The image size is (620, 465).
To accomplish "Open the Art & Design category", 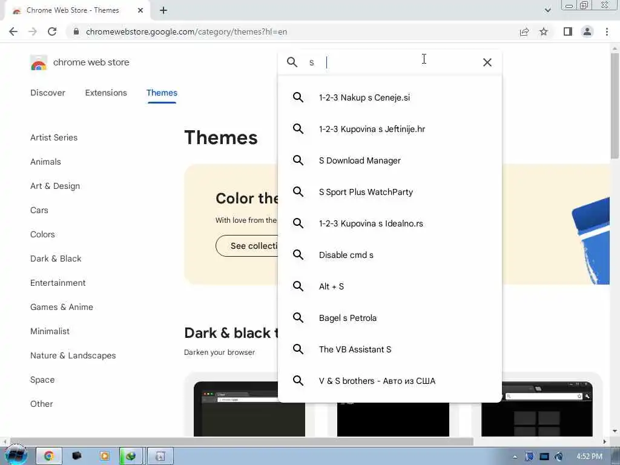I will click(55, 186).
